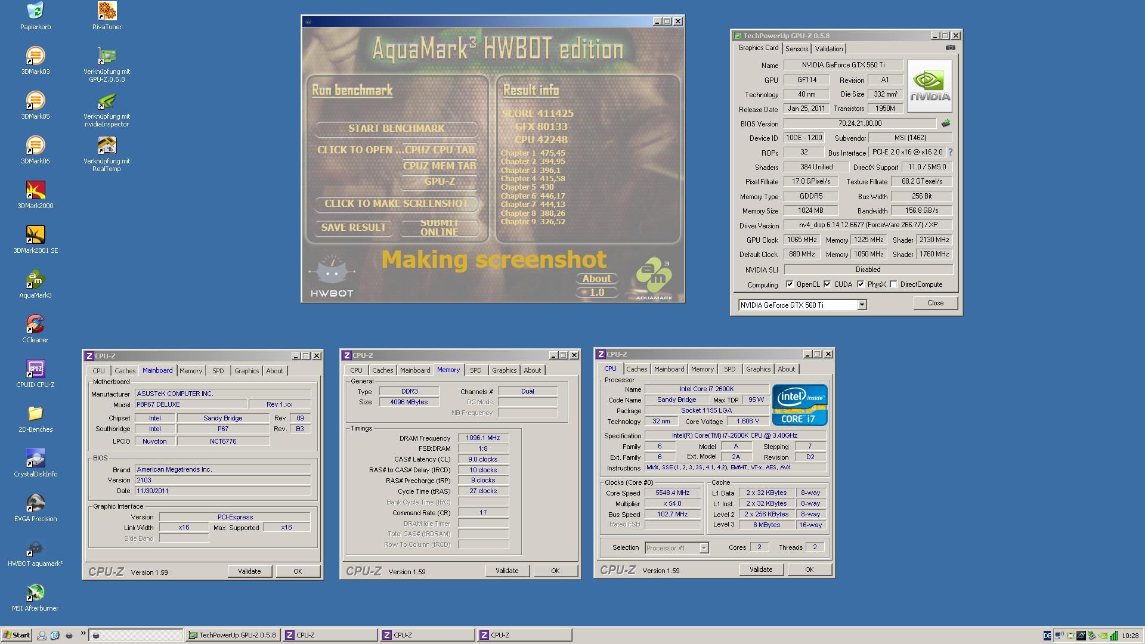
Task: Click the DRAM Frequency value 1096.1 MHz
Action: coord(483,438)
